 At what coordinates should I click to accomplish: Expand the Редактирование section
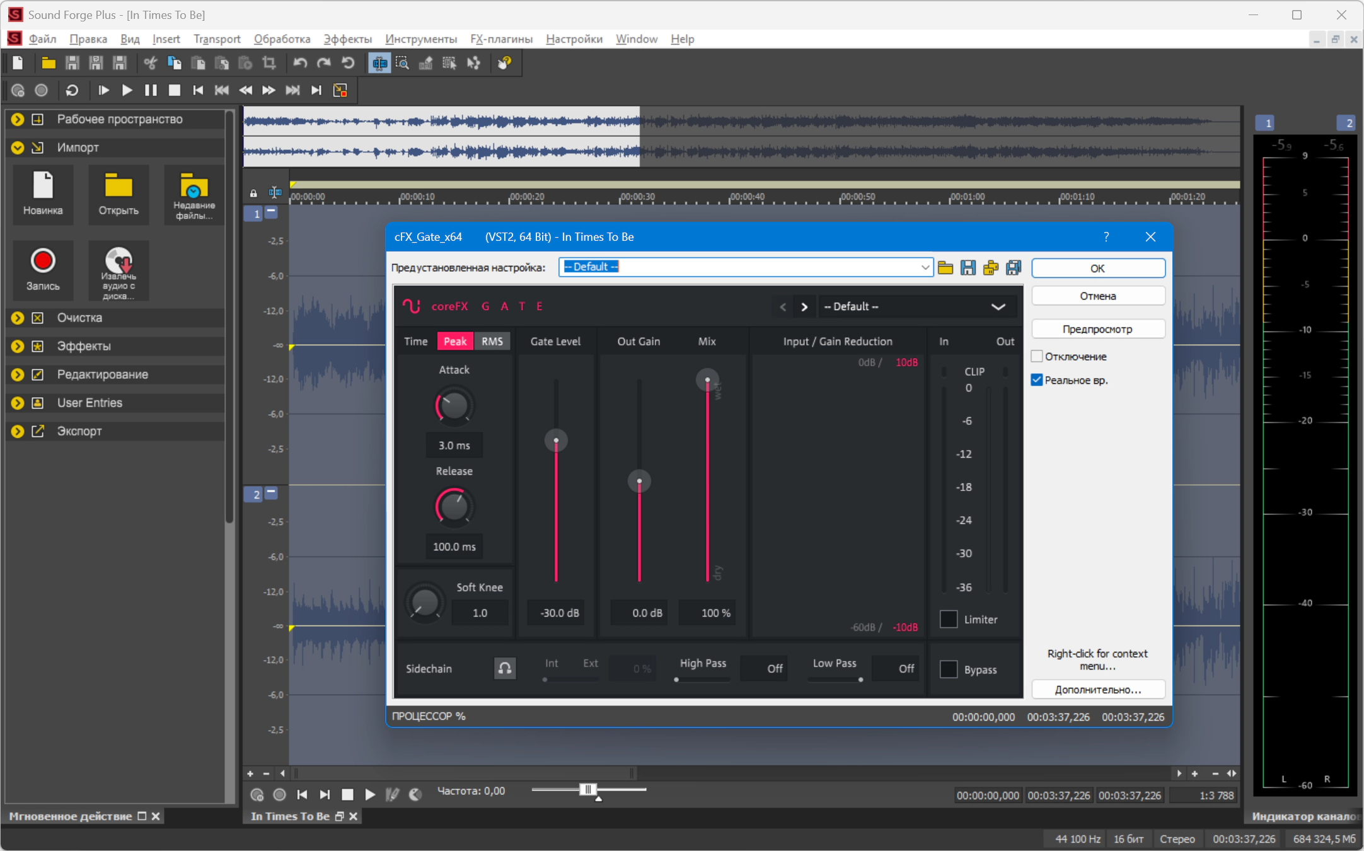(18, 374)
